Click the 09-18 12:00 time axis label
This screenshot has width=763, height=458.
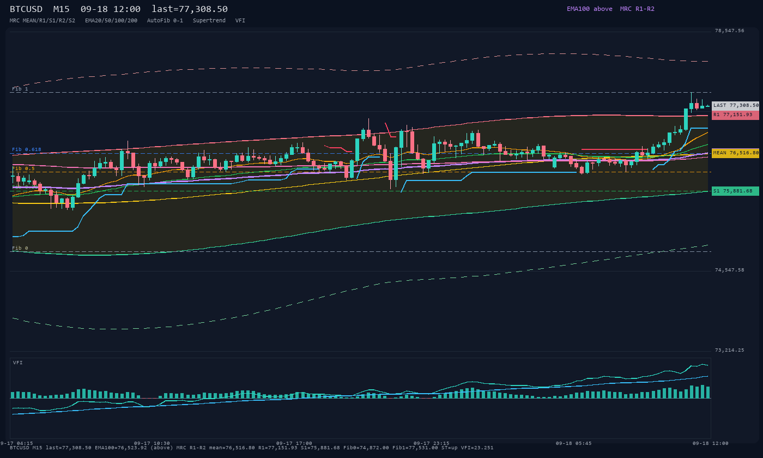click(x=711, y=443)
